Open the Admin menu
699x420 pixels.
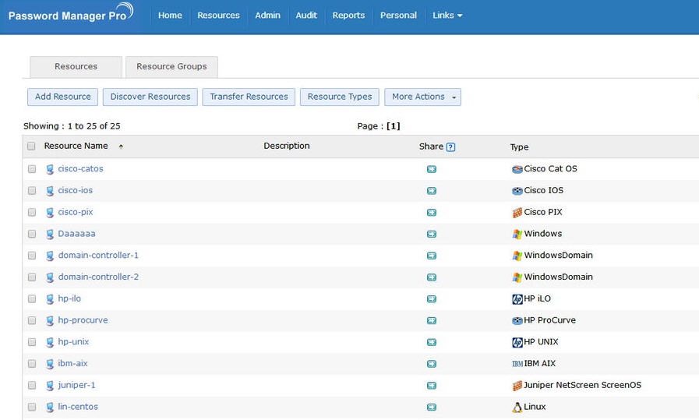click(267, 16)
